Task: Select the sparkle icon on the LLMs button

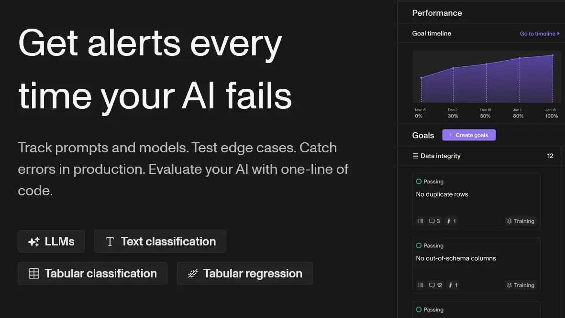Action: coord(33,241)
